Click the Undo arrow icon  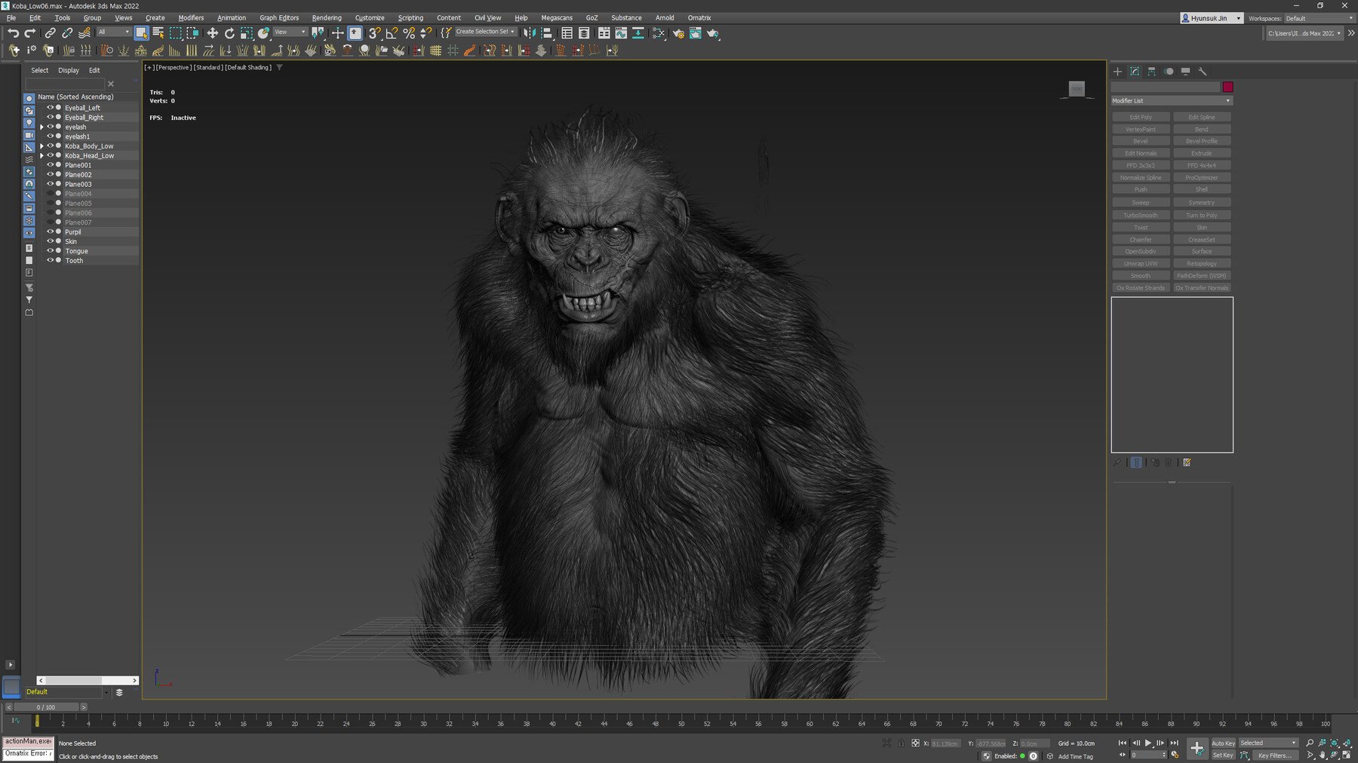click(x=13, y=33)
